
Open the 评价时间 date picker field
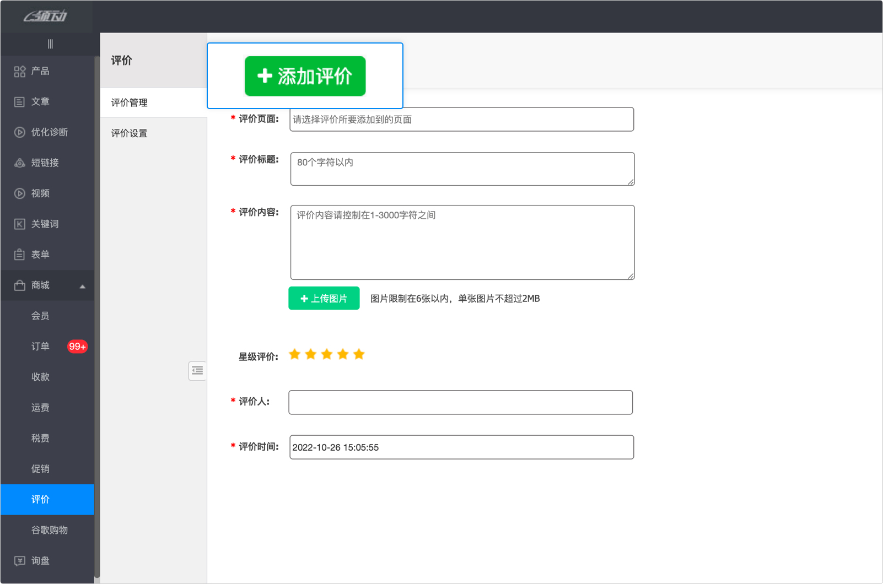461,447
